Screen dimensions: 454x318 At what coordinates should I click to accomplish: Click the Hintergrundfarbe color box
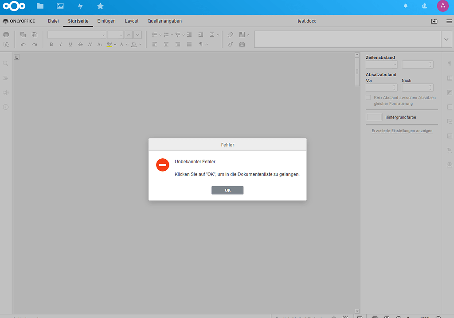pyautogui.click(x=374, y=117)
